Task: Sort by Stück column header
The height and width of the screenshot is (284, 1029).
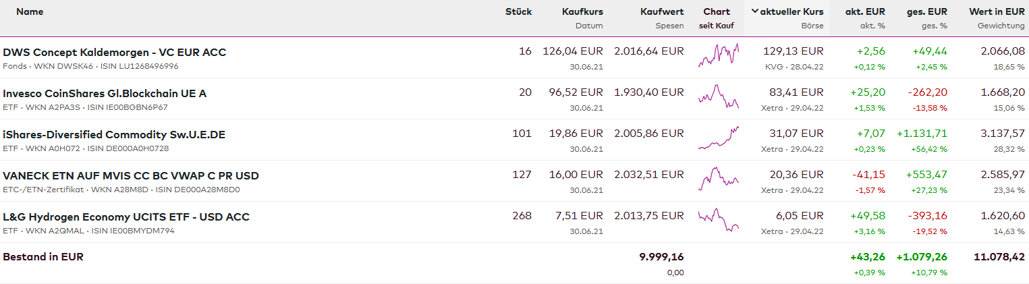Action: [x=518, y=11]
